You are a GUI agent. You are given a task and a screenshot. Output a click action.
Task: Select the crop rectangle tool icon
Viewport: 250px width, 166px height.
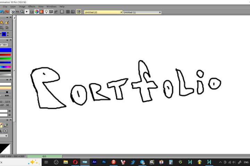1,28
